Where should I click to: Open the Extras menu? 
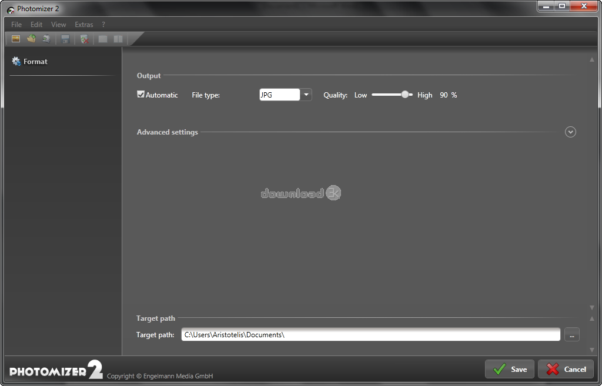[84, 25]
